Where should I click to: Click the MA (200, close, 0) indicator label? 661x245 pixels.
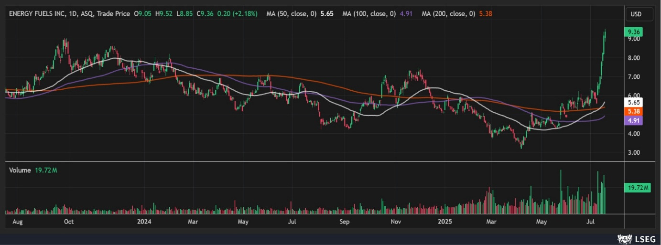pyautogui.click(x=448, y=14)
